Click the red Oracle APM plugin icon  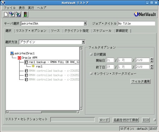tap(19, 58)
